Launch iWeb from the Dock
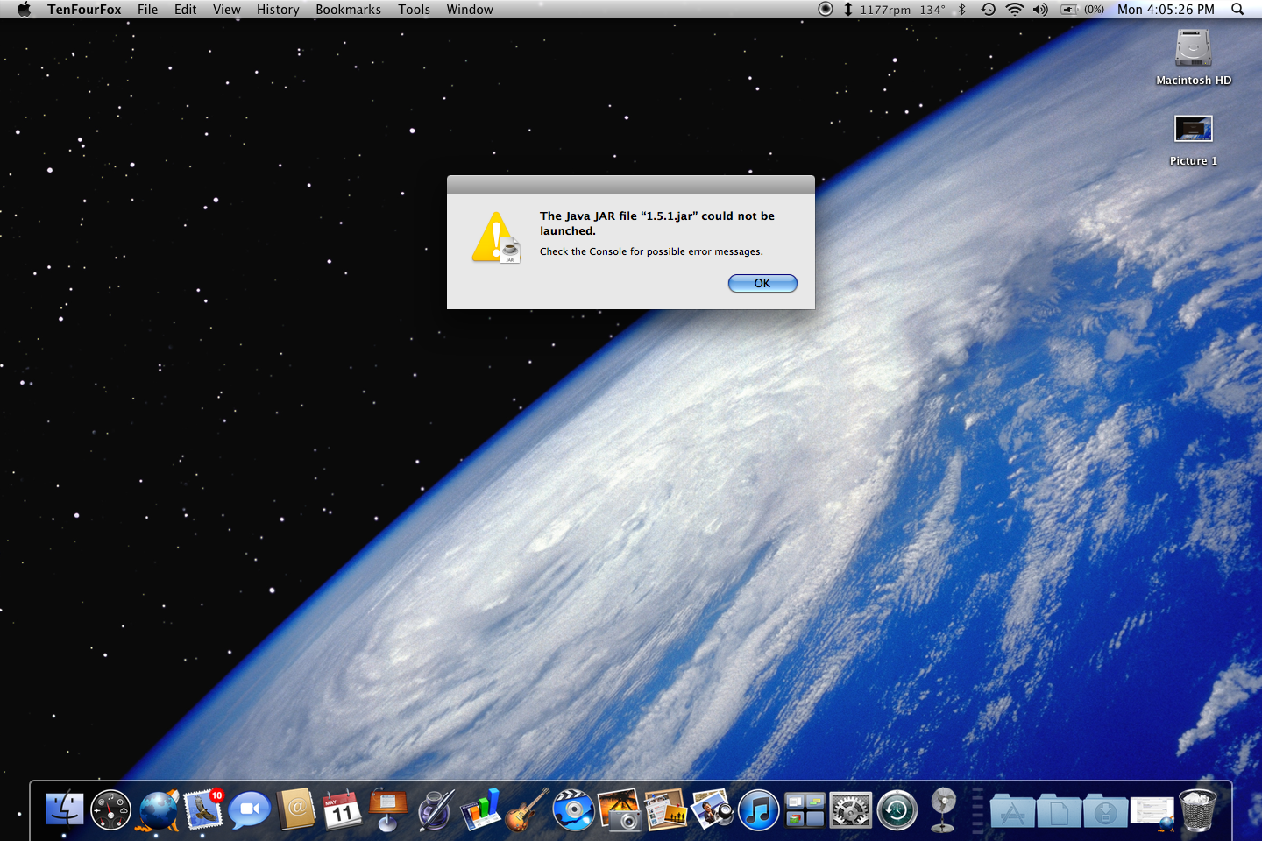 click(666, 809)
